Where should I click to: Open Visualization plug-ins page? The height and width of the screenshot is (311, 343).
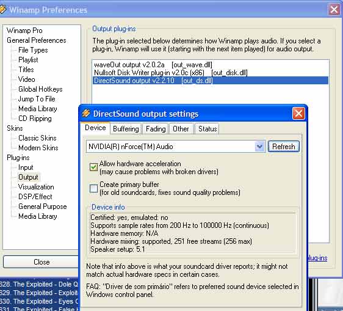tap(36, 187)
